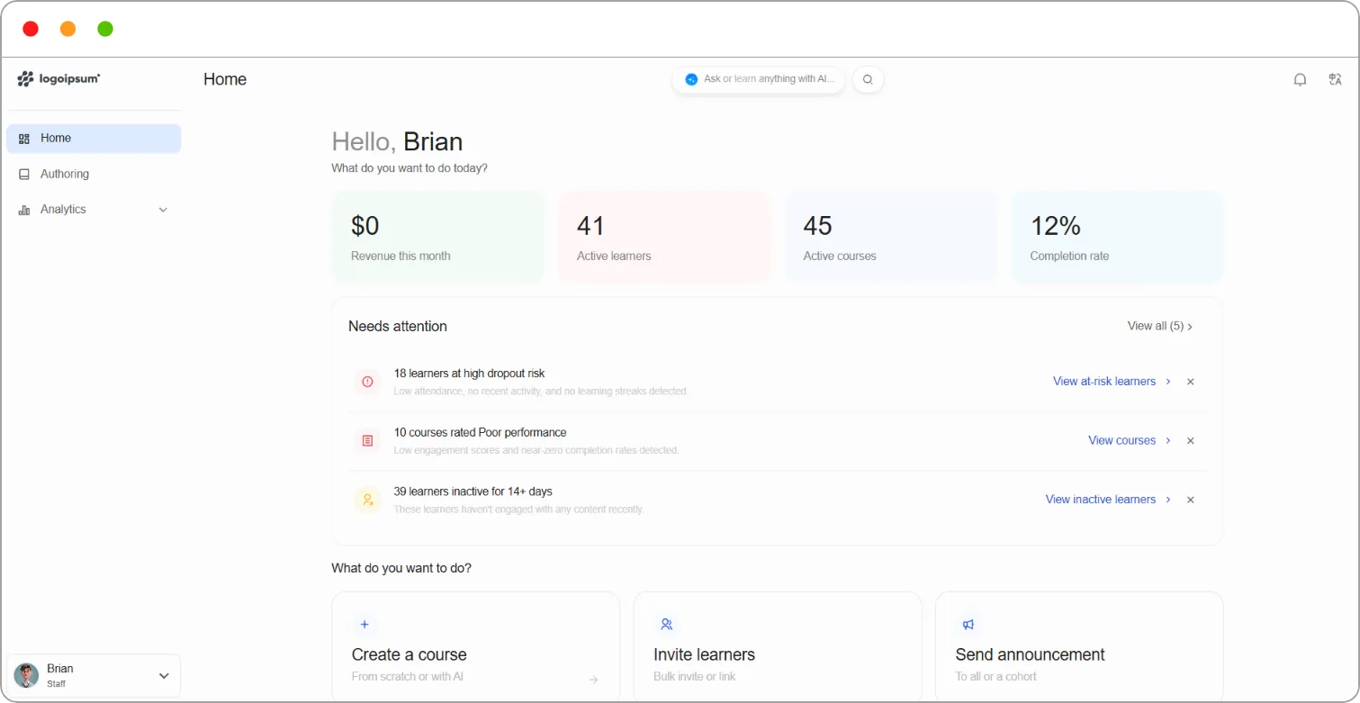
Task: Click the Authoring book icon
Action: click(x=24, y=174)
